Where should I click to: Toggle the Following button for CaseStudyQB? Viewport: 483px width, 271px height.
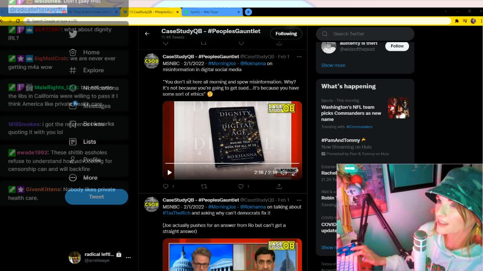286,33
